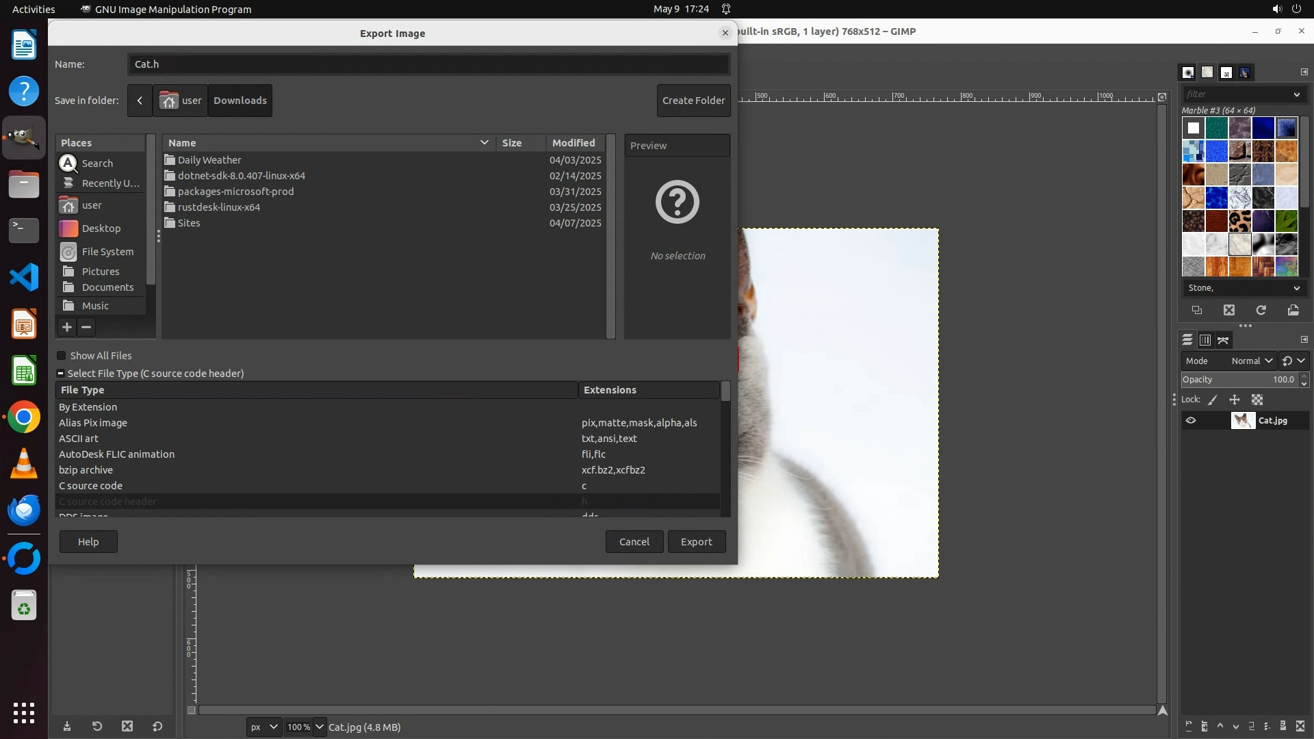Open the Channels tab icon

coord(1205,340)
